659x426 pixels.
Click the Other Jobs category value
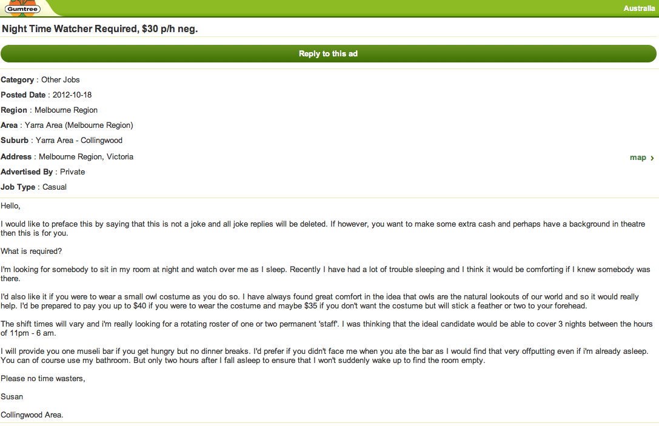[x=61, y=80]
